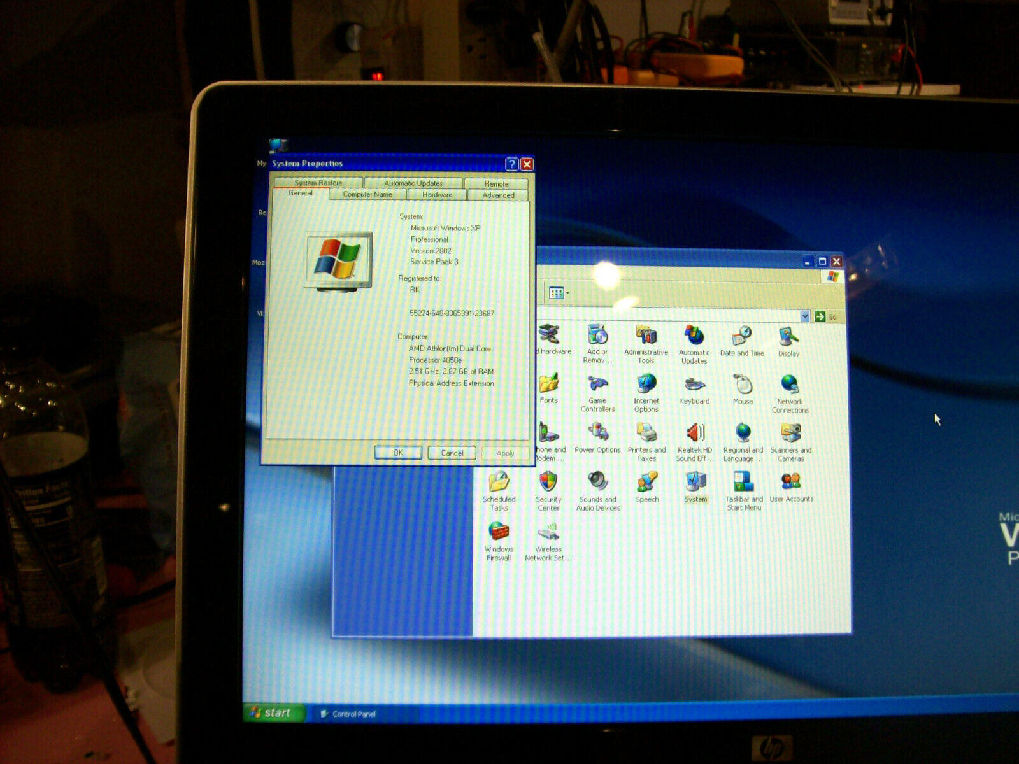Open the Views toolbar dropdown in Control Panel
Screen dimensions: 1019x764
coord(559,293)
